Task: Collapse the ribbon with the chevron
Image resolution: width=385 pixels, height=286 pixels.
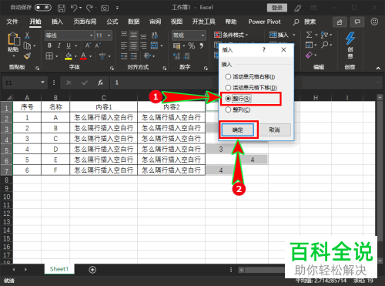Action: pyautogui.click(x=378, y=68)
